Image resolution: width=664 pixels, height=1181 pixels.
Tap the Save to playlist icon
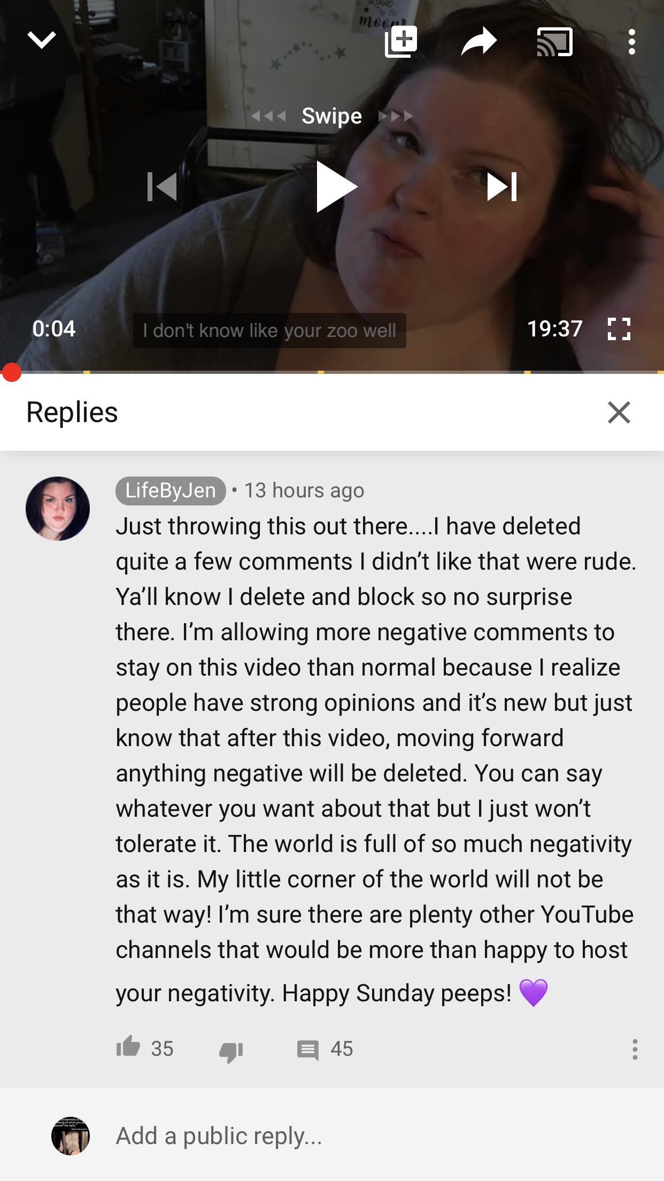tap(401, 41)
